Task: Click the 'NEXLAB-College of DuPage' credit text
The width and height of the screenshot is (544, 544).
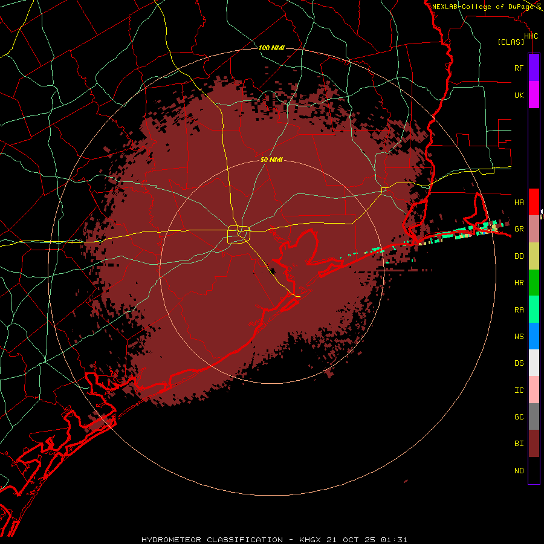Action: [x=482, y=7]
